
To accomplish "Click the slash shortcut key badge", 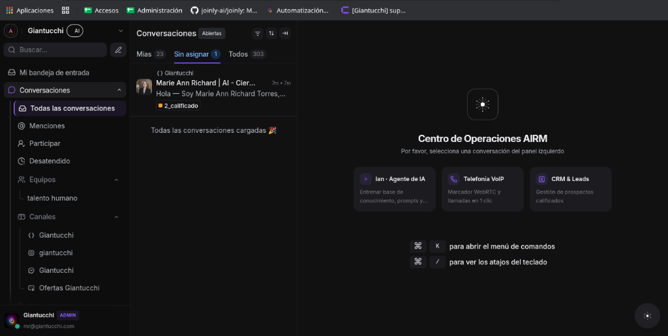I will point(438,262).
